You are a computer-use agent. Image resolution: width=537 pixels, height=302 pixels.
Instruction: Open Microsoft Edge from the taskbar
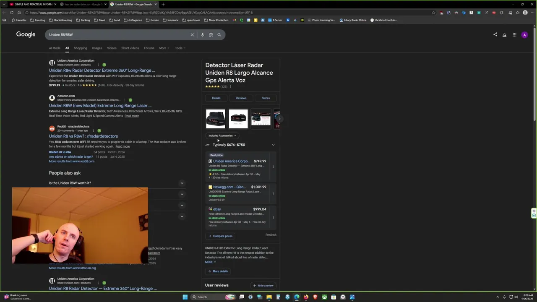click(297, 297)
